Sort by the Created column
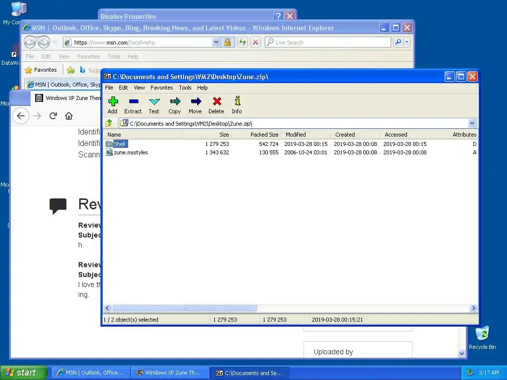 [355, 135]
